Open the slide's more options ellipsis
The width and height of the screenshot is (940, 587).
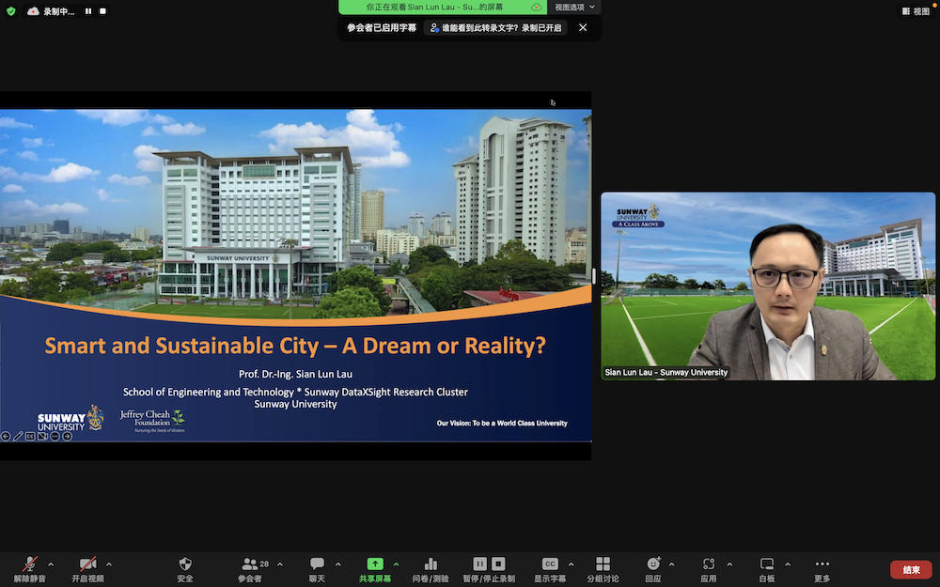[x=55, y=436]
